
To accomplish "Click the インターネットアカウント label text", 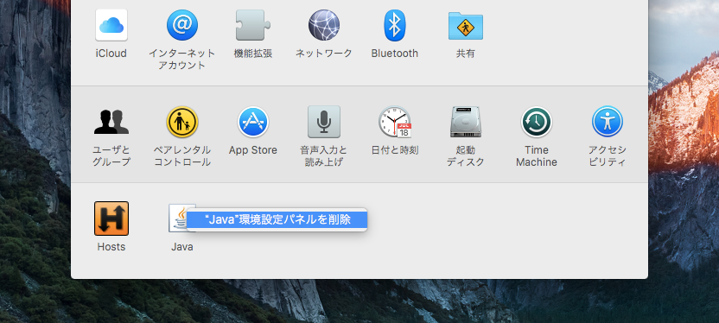I will pos(182,59).
